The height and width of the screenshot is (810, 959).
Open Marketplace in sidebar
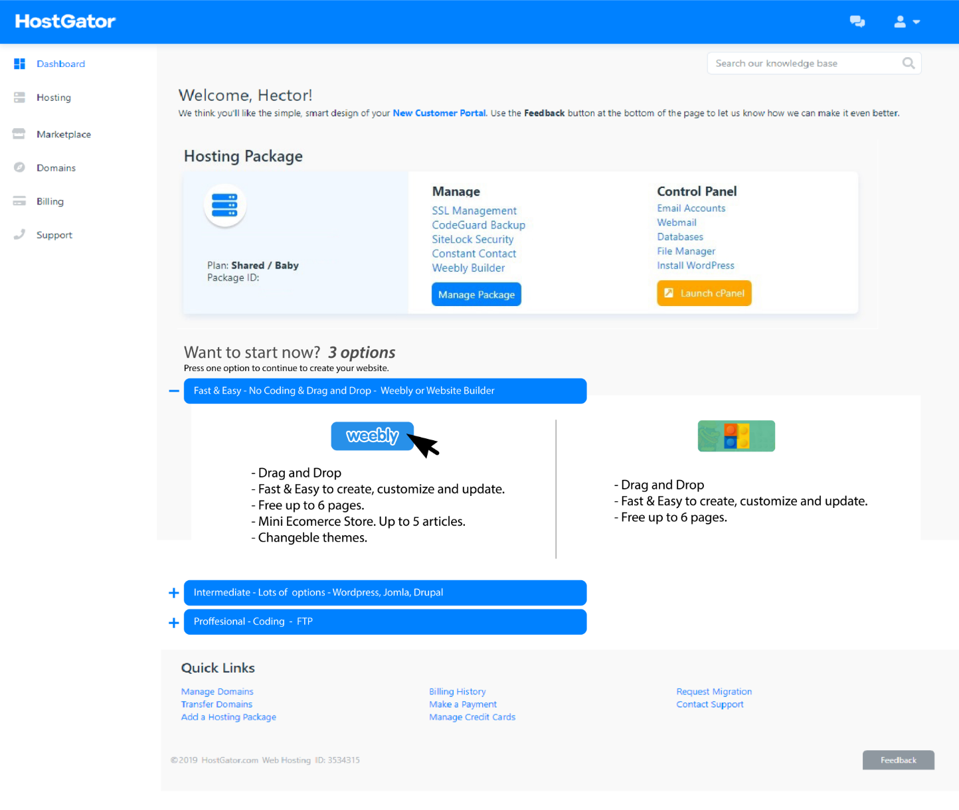coord(64,134)
